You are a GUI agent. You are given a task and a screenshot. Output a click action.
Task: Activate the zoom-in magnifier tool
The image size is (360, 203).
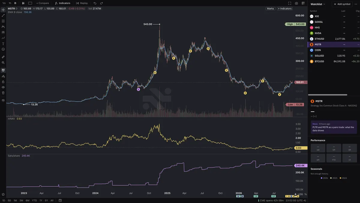[x=3, y=63]
